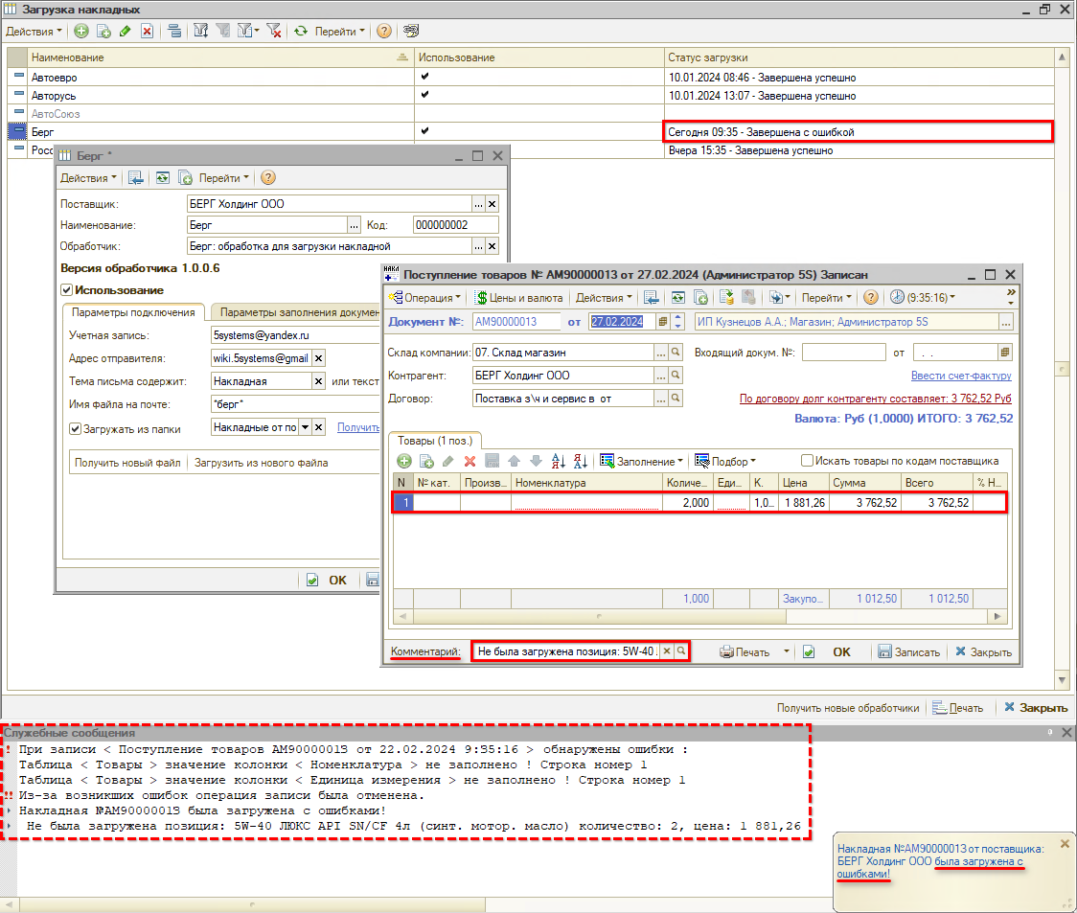Toggle Использование checkbox in Берг window
Screen dimensions: 1077x913
click(x=67, y=290)
